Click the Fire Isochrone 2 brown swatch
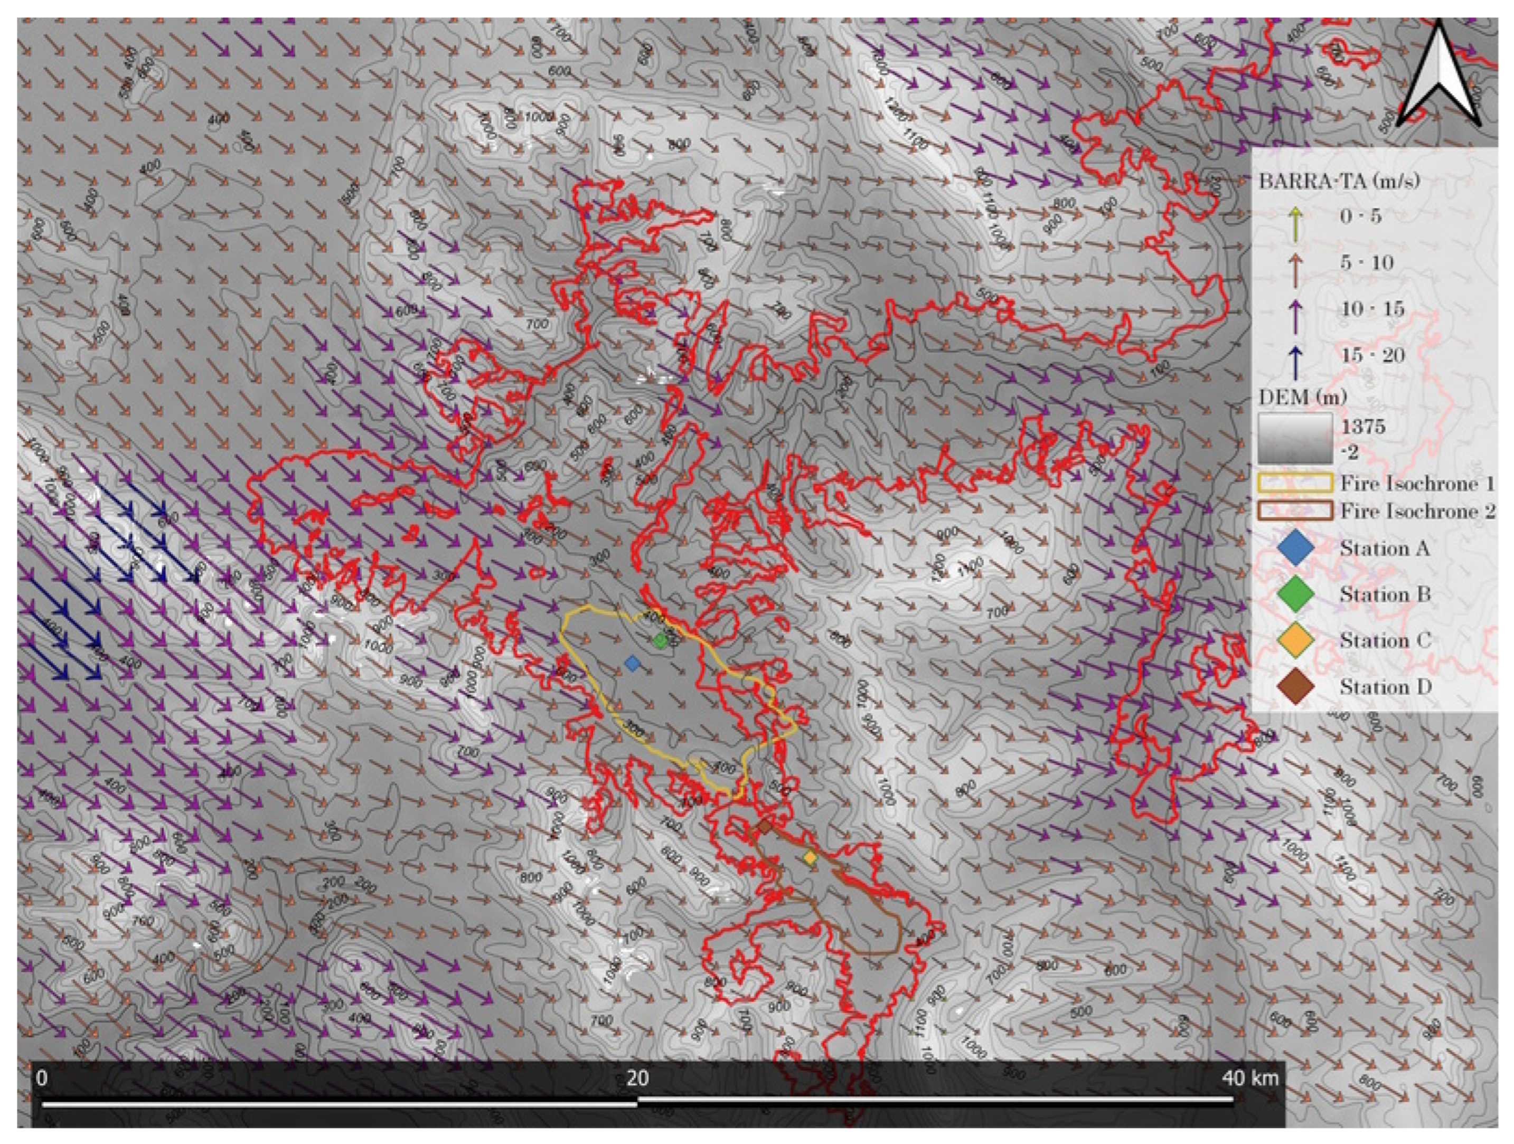This screenshot has height=1144, width=1514. point(1295,511)
